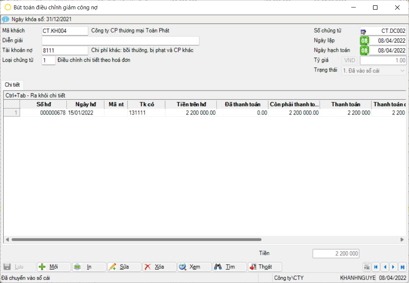This screenshot has width=409, height=283.
Task: Delete the voucher with the Xóa button
Action: [x=159, y=267]
